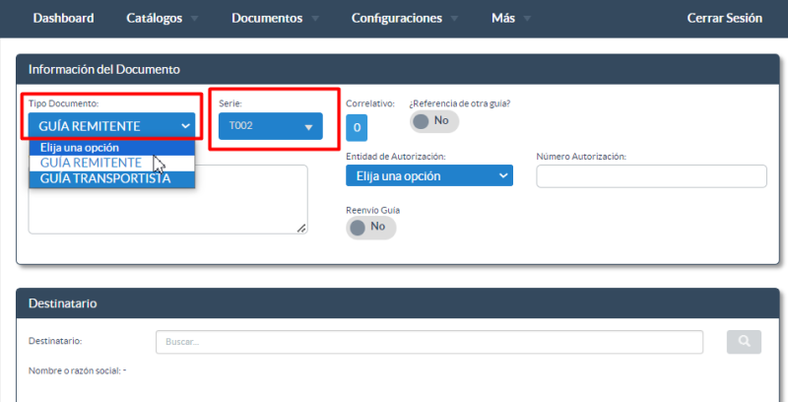Choose GUÍA REMITENTE option in list
Image resolution: width=788 pixels, height=402 pixels.
click(x=91, y=163)
